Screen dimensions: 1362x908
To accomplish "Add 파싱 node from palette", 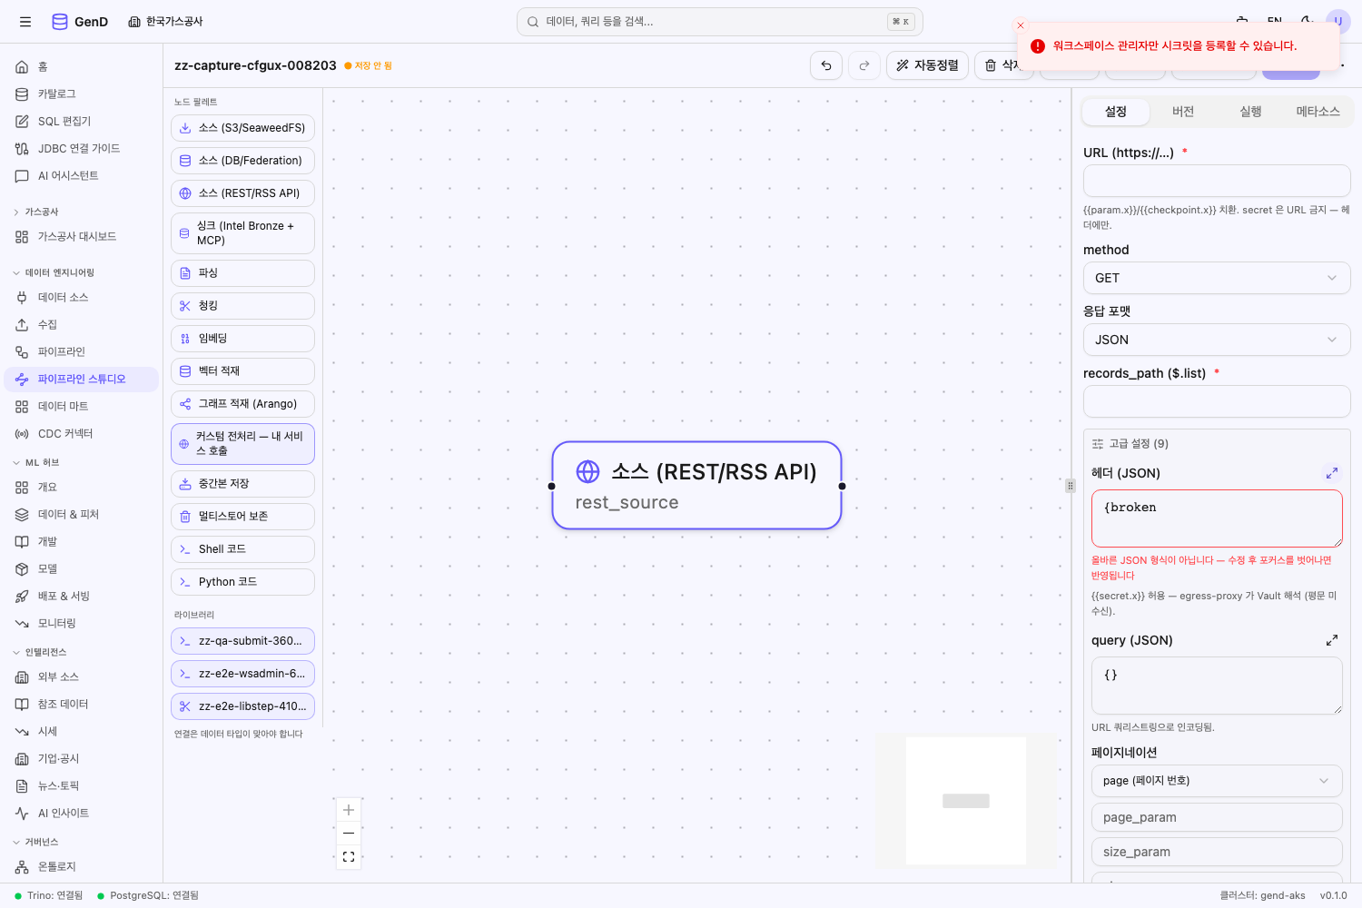I will [x=242, y=273].
